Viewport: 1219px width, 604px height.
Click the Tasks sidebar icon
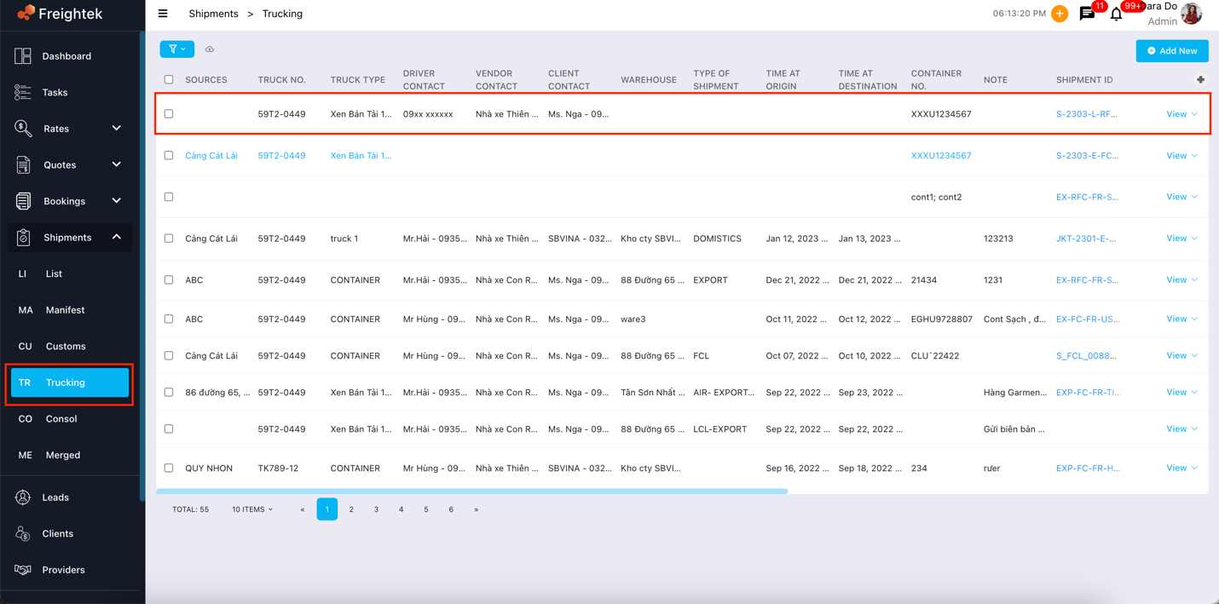click(x=23, y=92)
